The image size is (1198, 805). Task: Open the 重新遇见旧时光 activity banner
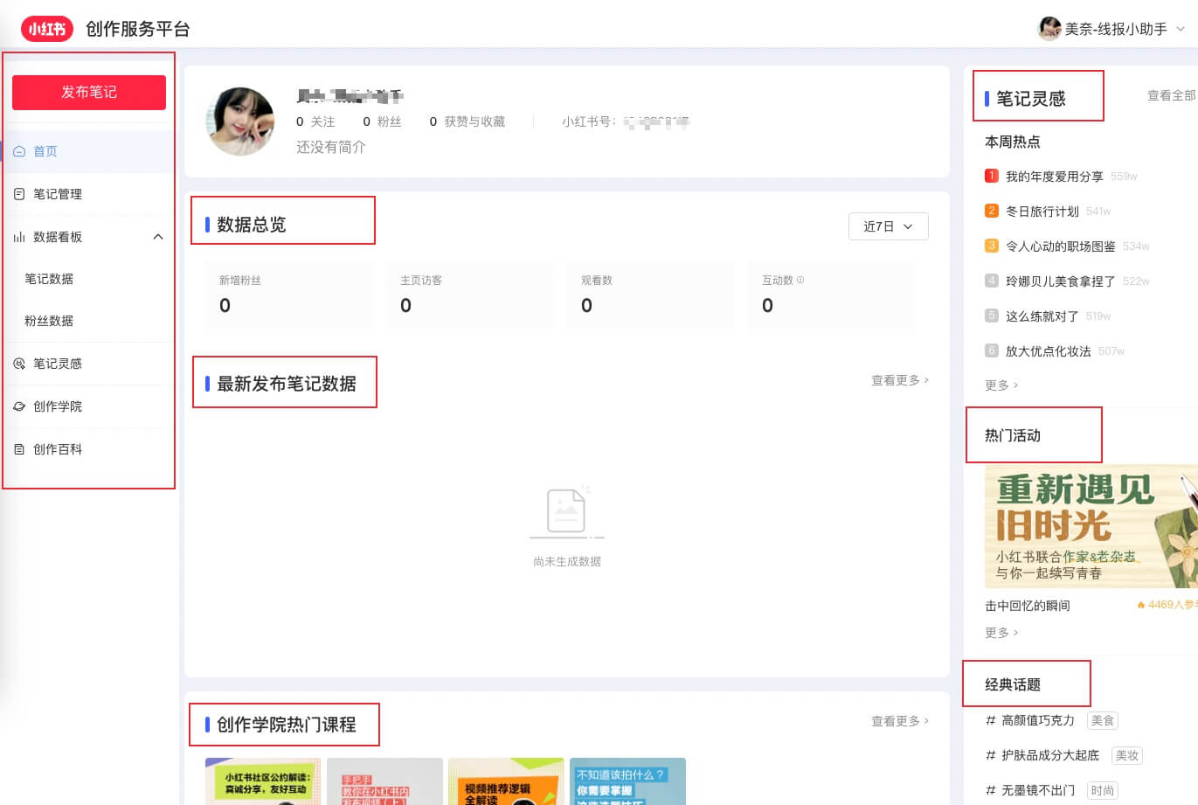[x=1091, y=526]
